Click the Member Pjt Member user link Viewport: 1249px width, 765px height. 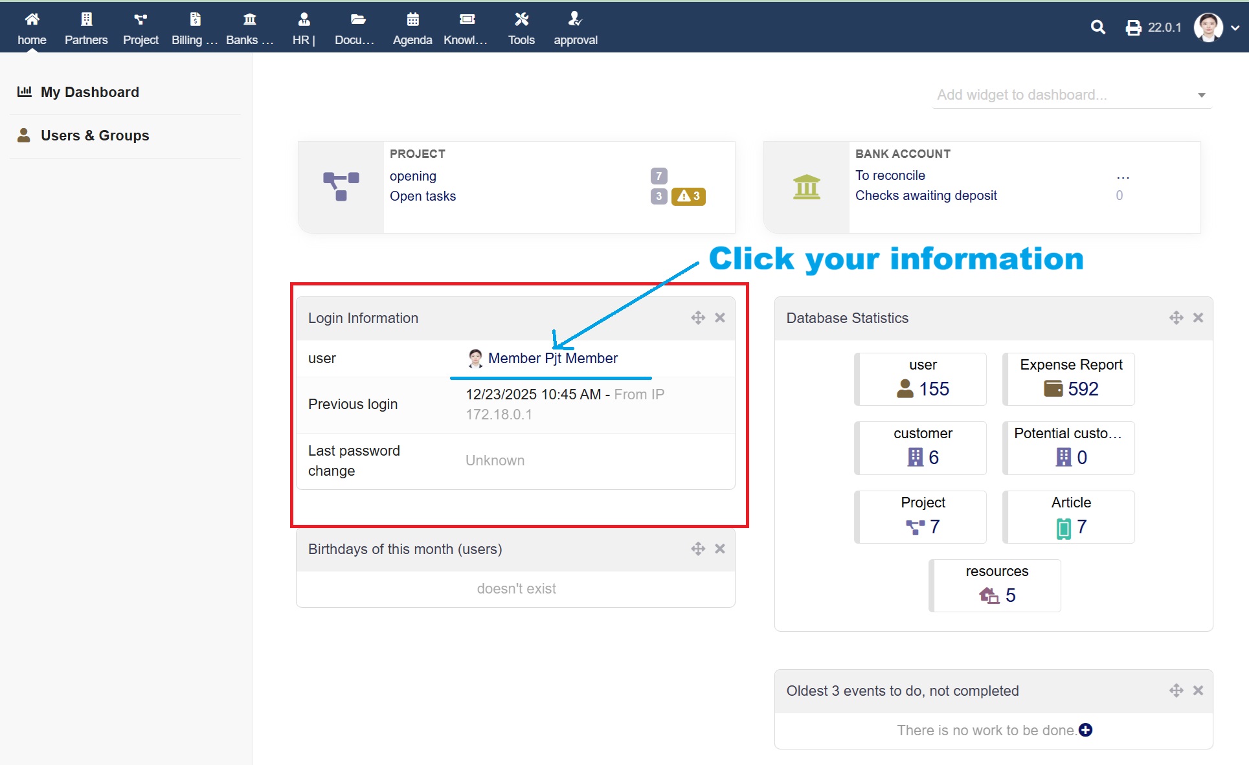[552, 358]
